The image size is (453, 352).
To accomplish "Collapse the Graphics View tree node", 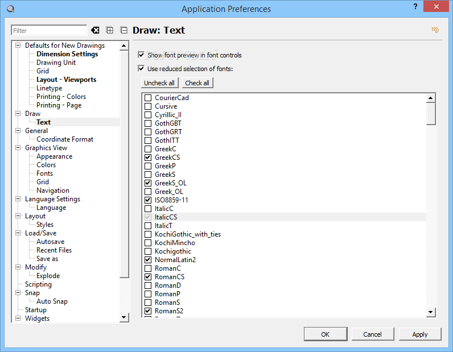I will click(x=18, y=147).
